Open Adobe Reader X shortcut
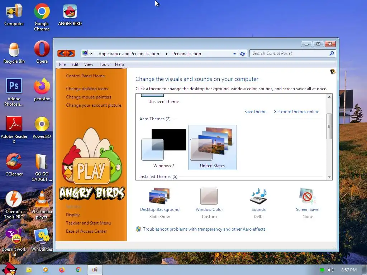Screen dimensions: 367x275 coord(14,130)
